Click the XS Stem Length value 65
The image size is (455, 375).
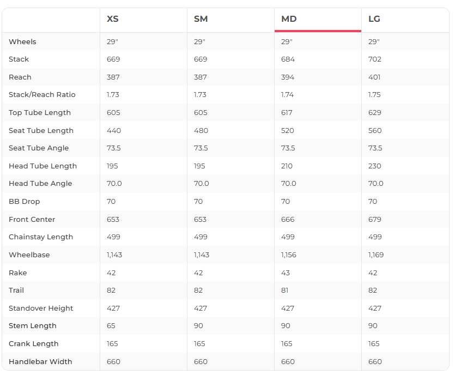[x=111, y=326]
